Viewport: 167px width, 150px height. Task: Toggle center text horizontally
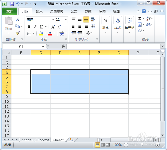coord(80,26)
